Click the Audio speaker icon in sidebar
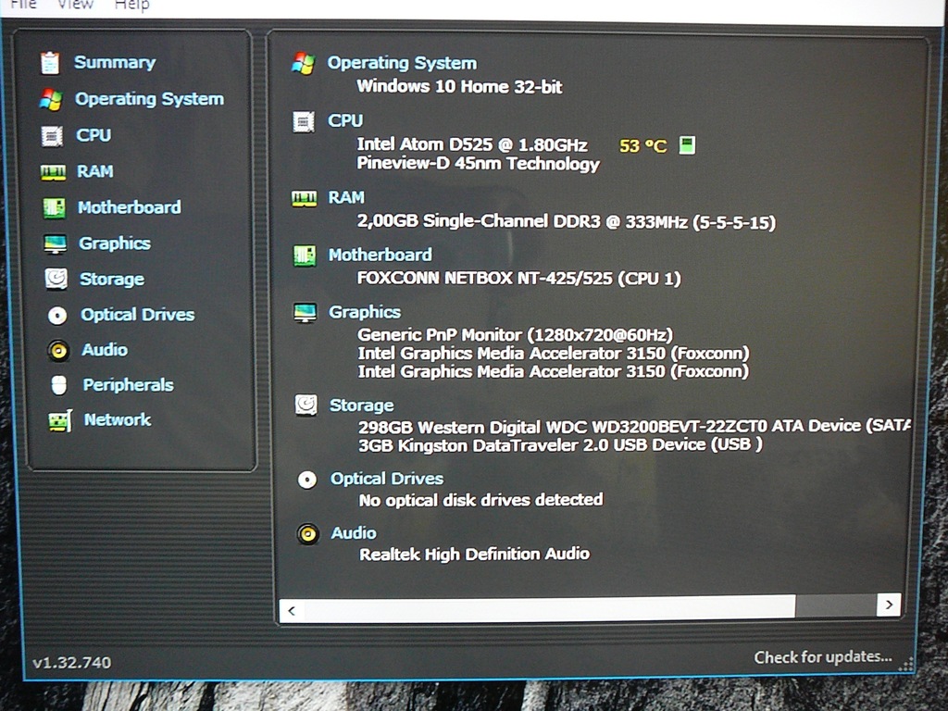948x711 pixels. point(58,350)
